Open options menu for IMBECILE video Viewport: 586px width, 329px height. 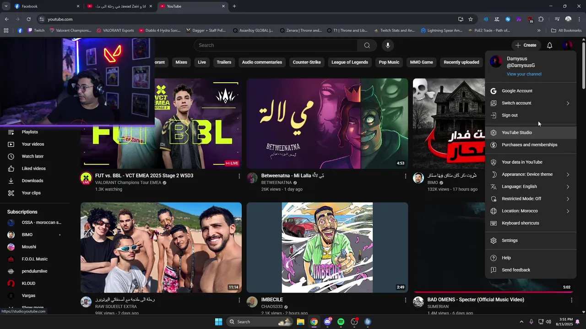coord(405,300)
